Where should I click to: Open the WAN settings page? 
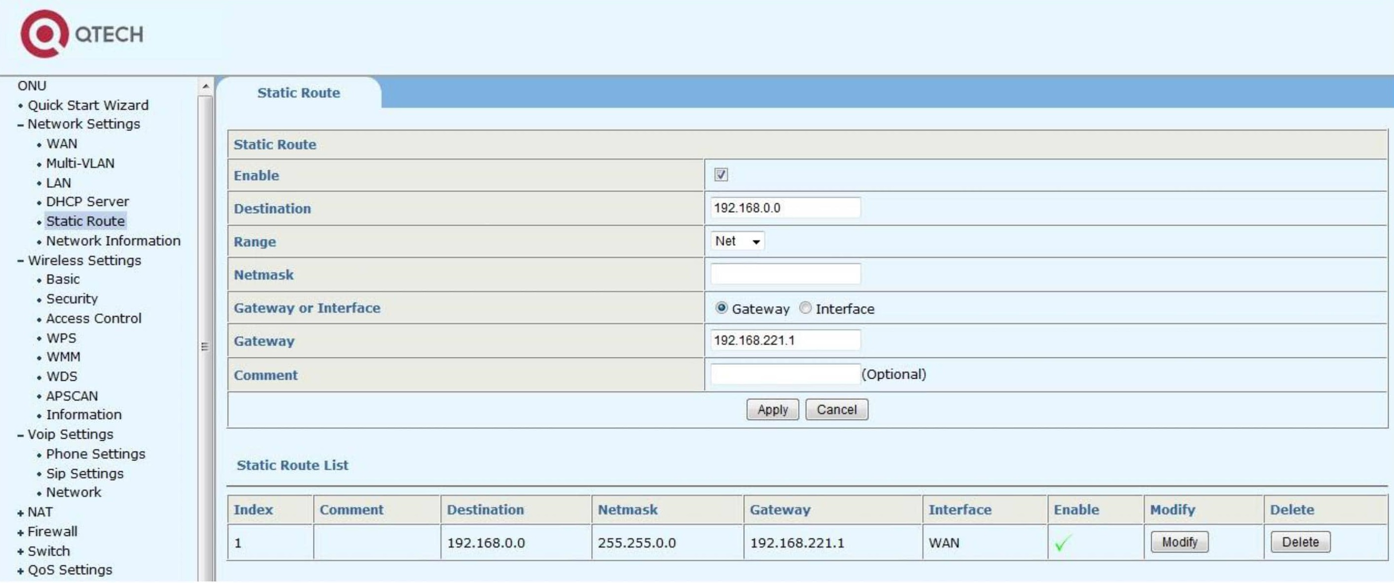[62, 144]
